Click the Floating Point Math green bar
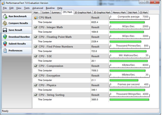The height and width of the screenshot is (115, 162). [x=125, y=42]
